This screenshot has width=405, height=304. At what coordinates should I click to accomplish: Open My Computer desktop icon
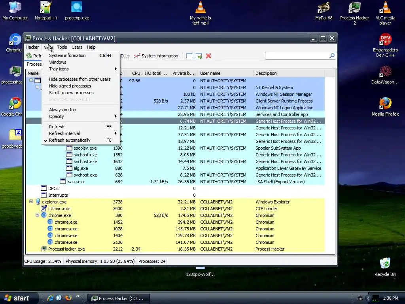(15, 10)
